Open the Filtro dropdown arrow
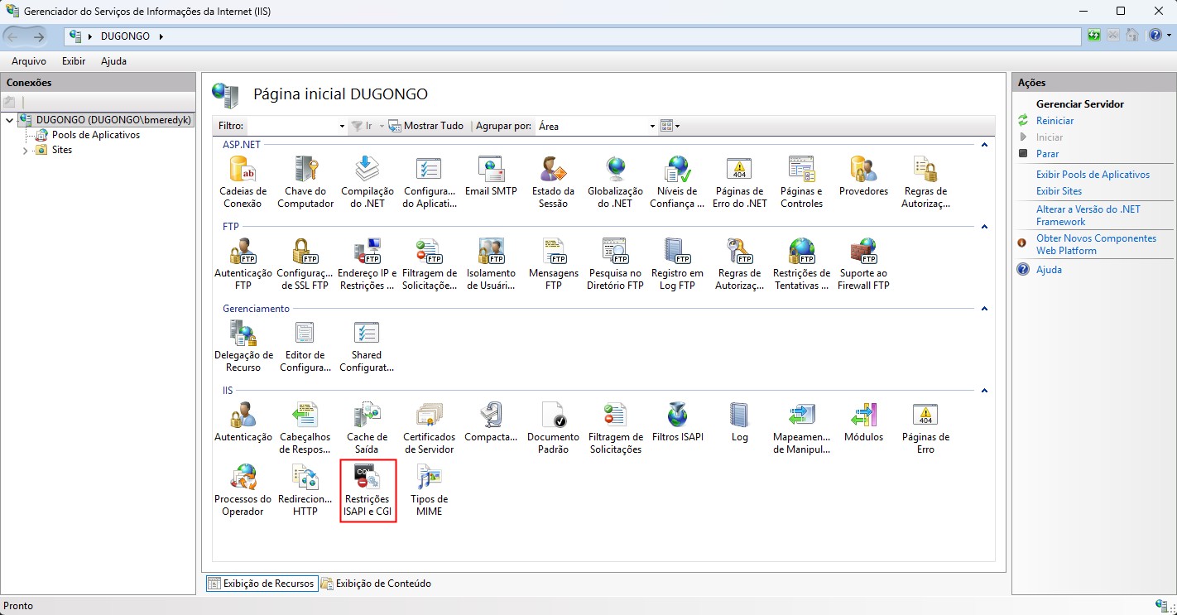The height and width of the screenshot is (615, 1177). [x=342, y=126]
